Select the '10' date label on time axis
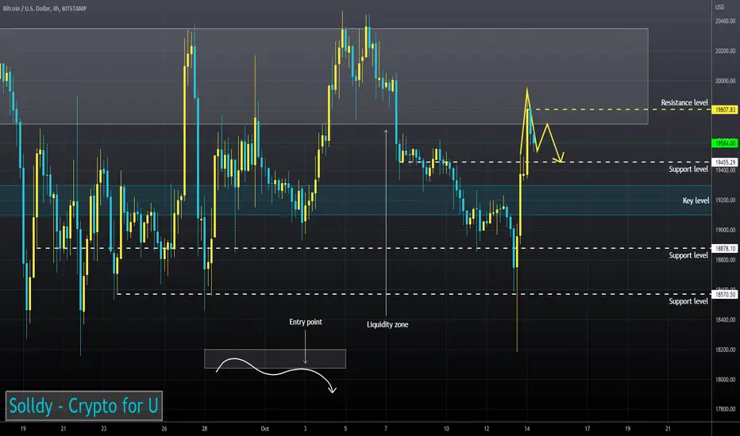Image resolution: width=740 pixels, height=436 pixels. 446,429
